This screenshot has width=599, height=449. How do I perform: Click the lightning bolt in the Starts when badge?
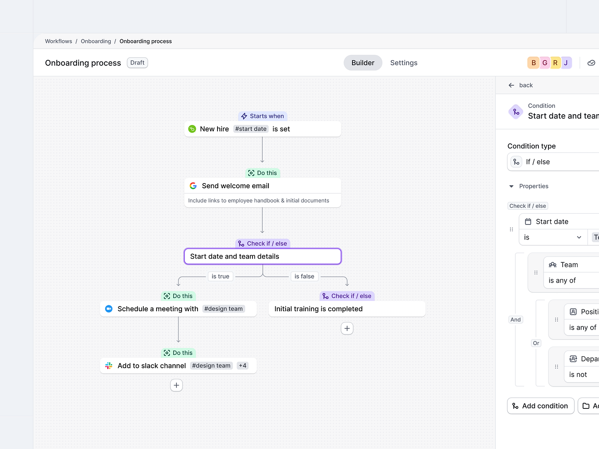coord(244,116)
